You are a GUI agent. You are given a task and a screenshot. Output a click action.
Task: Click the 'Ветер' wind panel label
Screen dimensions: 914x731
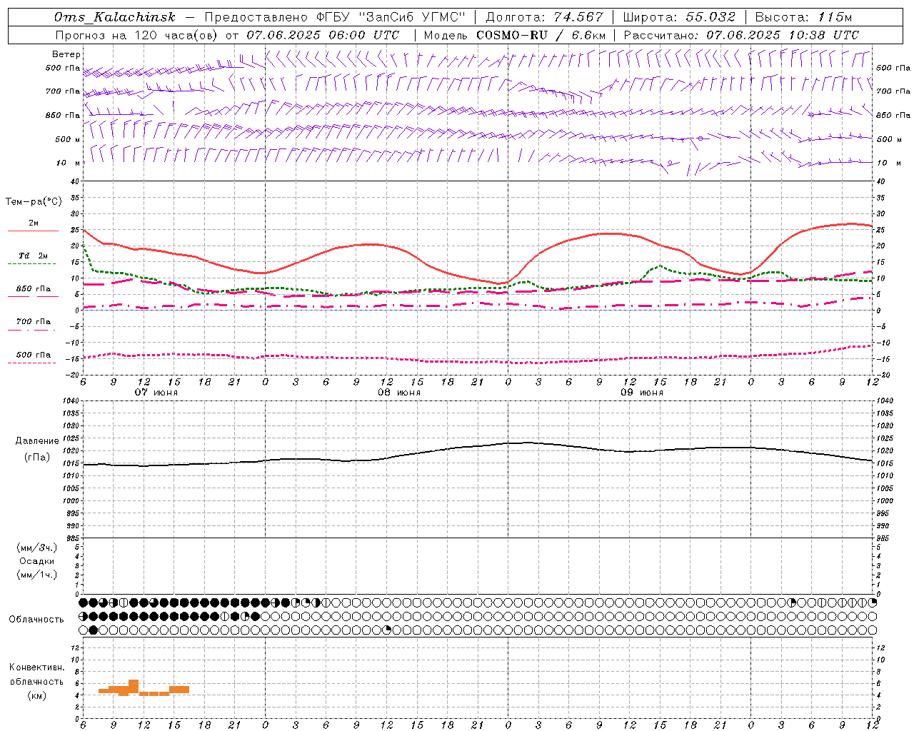[66, 54]
